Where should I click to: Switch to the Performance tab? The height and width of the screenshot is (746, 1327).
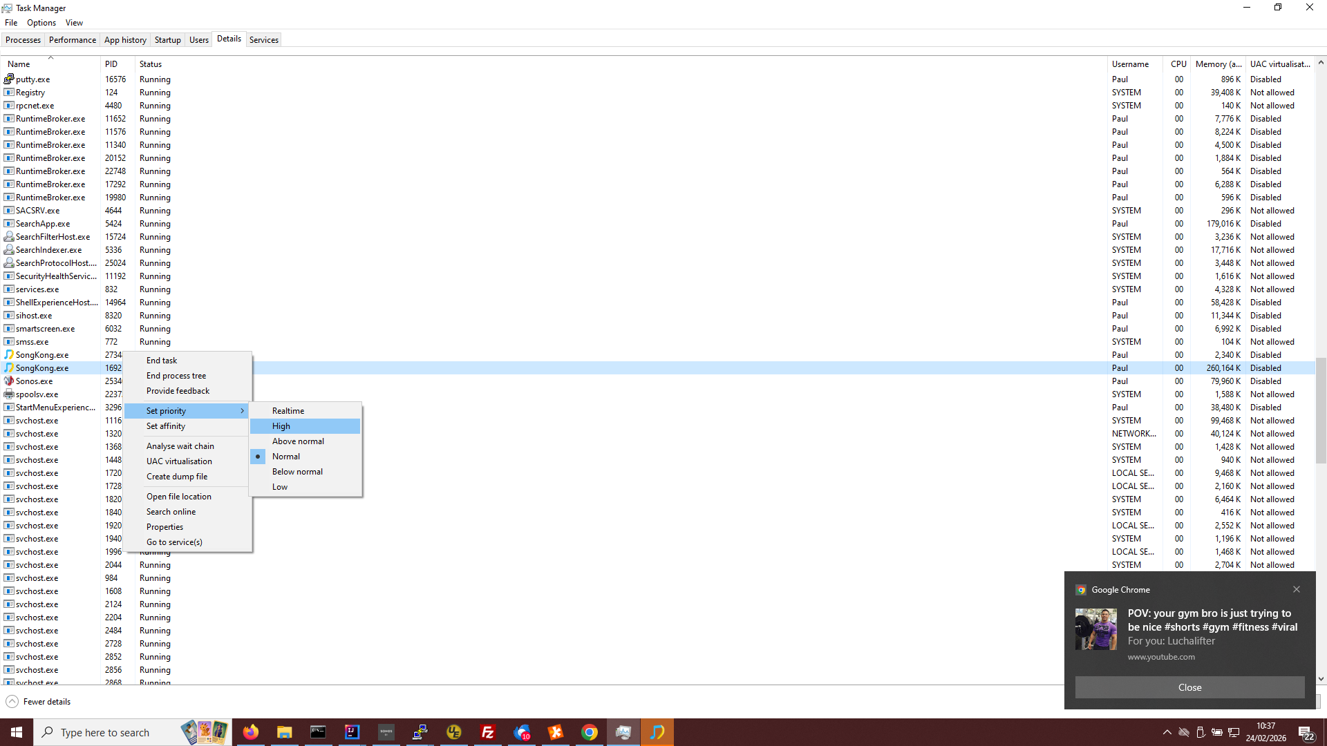72,40
